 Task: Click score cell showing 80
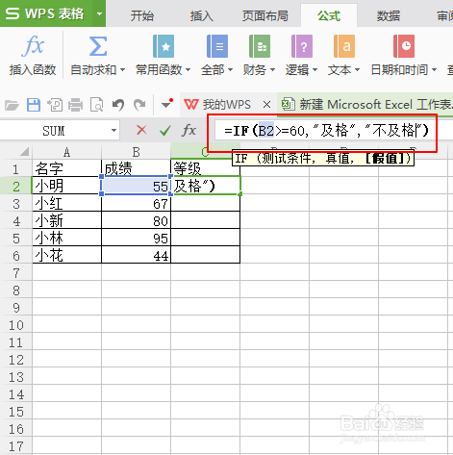tap(136, 220)
